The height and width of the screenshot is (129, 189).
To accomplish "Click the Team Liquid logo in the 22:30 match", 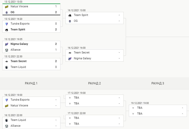I will (x=7, y=67).
